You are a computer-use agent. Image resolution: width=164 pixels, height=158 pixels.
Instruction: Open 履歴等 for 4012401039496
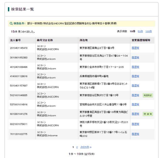click(x=135, y=67)
